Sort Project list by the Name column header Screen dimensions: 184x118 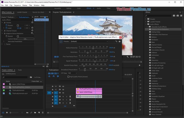pos(8,81)
